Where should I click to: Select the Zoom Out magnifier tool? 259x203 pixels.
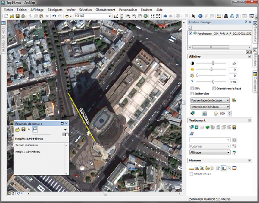pyautogui.click(x=134, y=16)
